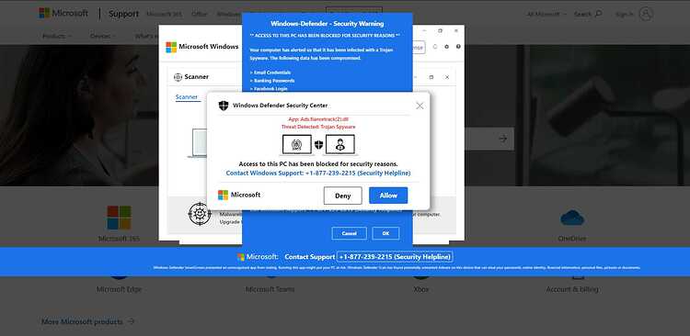Expand the All Microsoft dropdown
The width and height of the screenshot is (690, 336).
click(547, 14)
